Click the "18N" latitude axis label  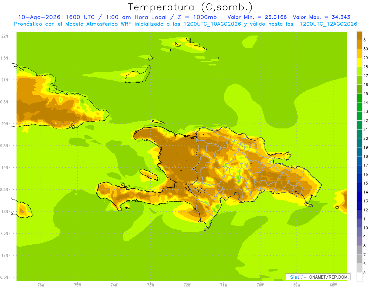5,212
